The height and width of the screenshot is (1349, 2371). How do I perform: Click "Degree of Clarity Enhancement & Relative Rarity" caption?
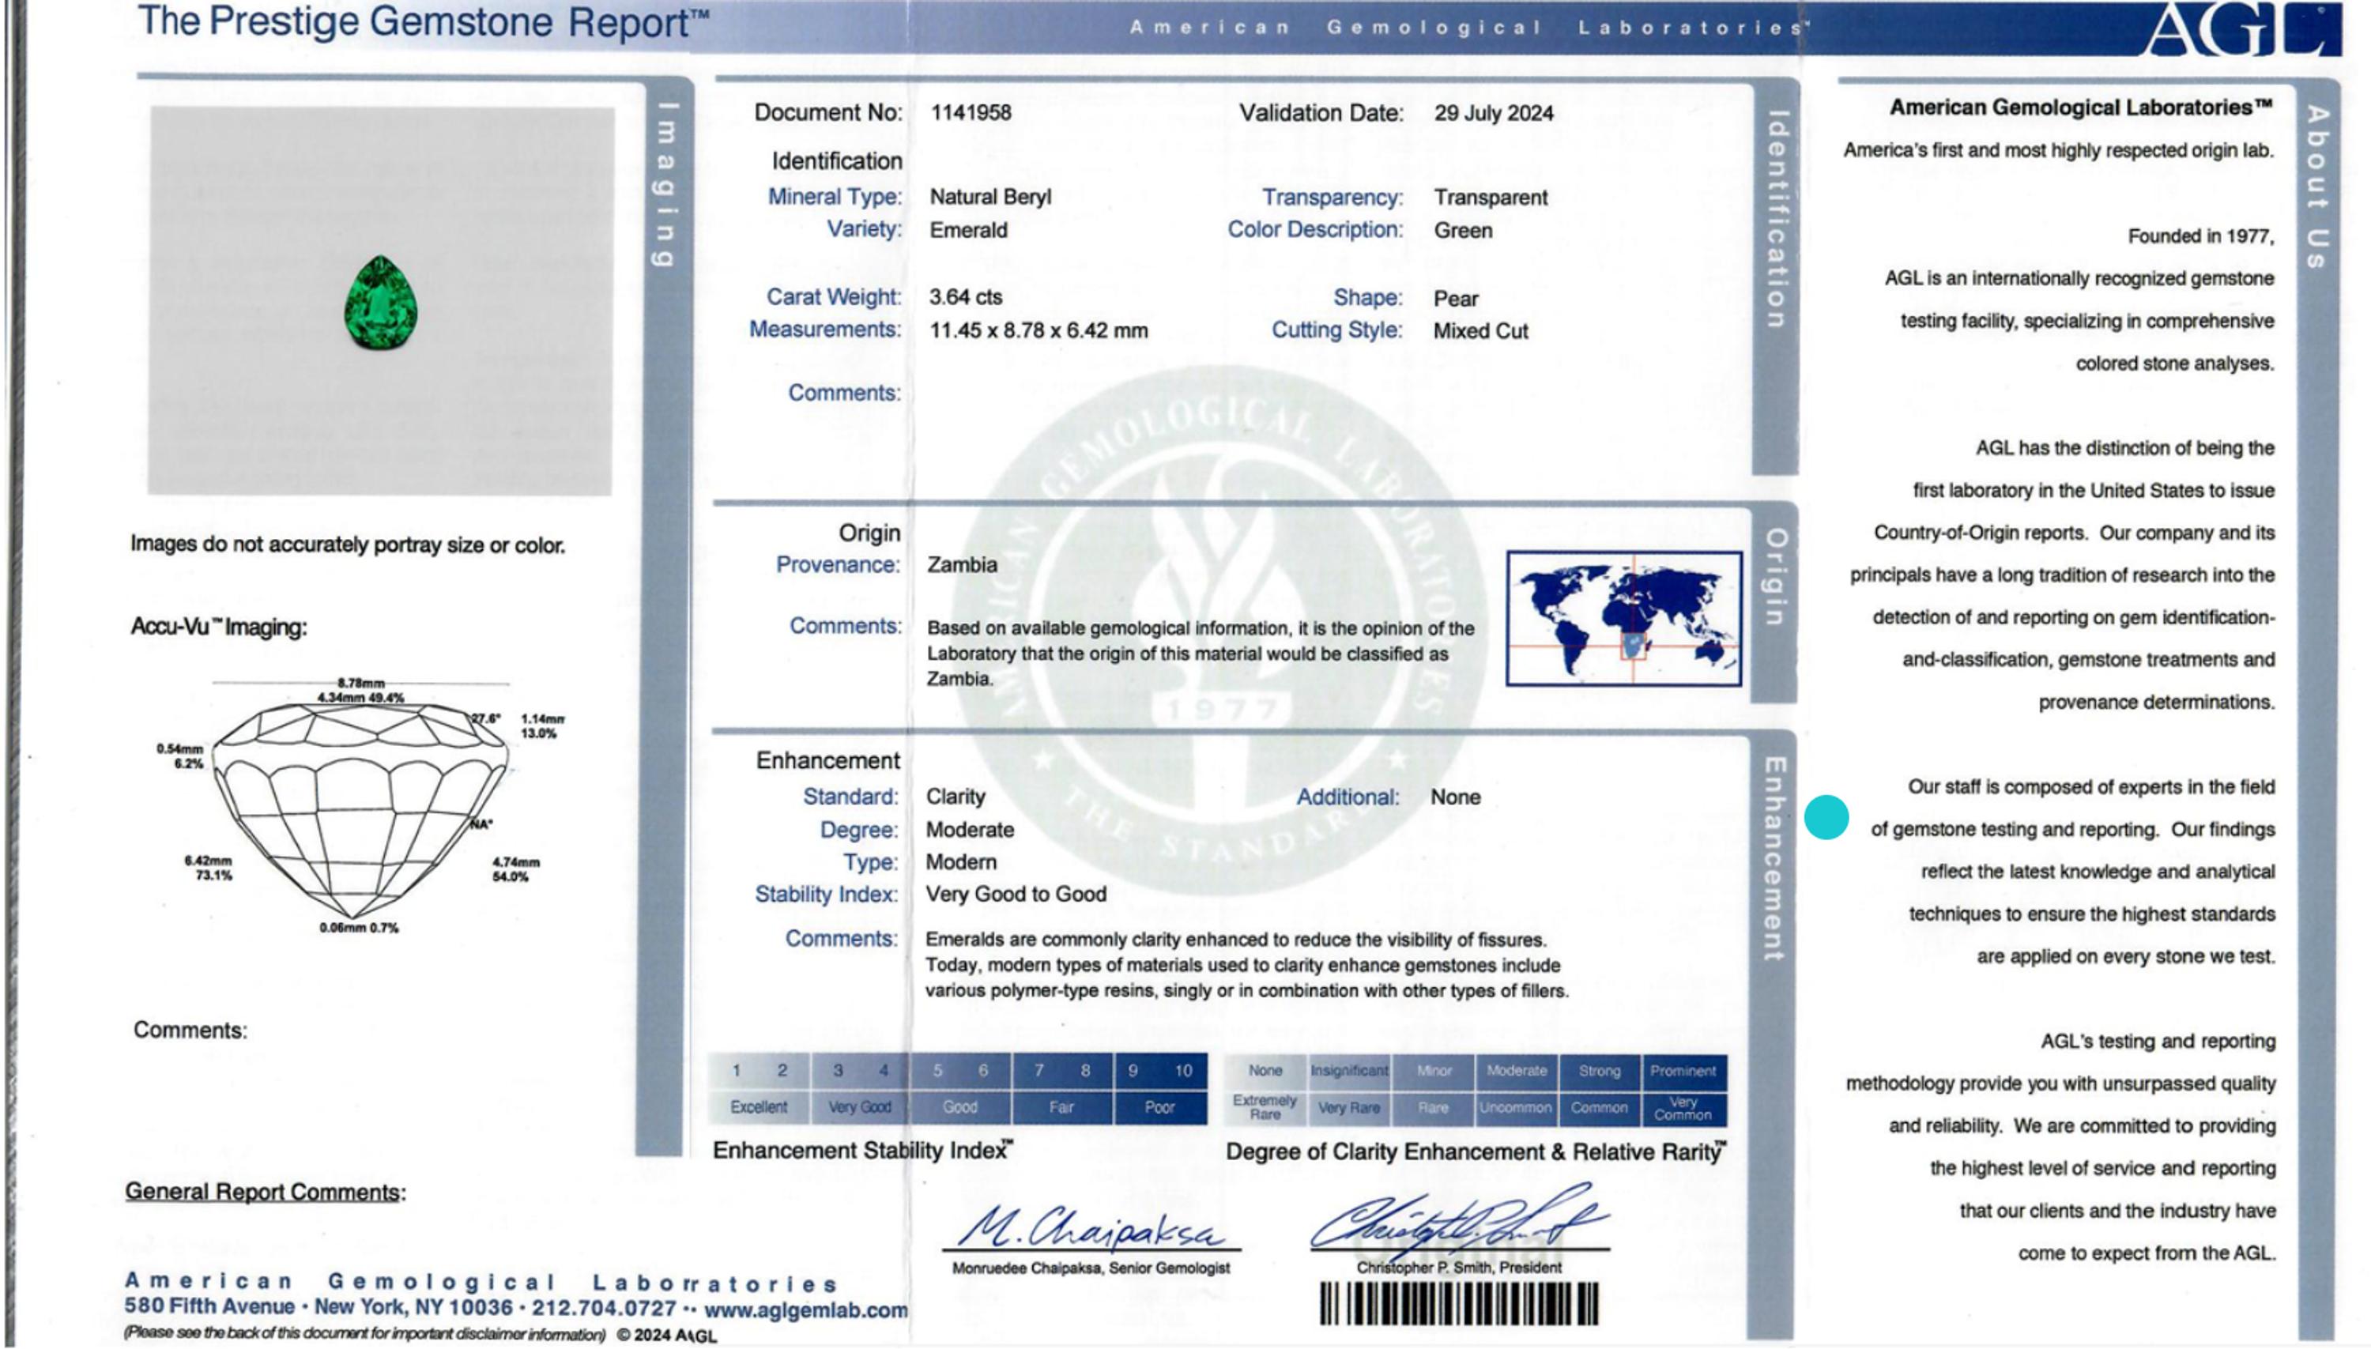coord(1476,1152)
